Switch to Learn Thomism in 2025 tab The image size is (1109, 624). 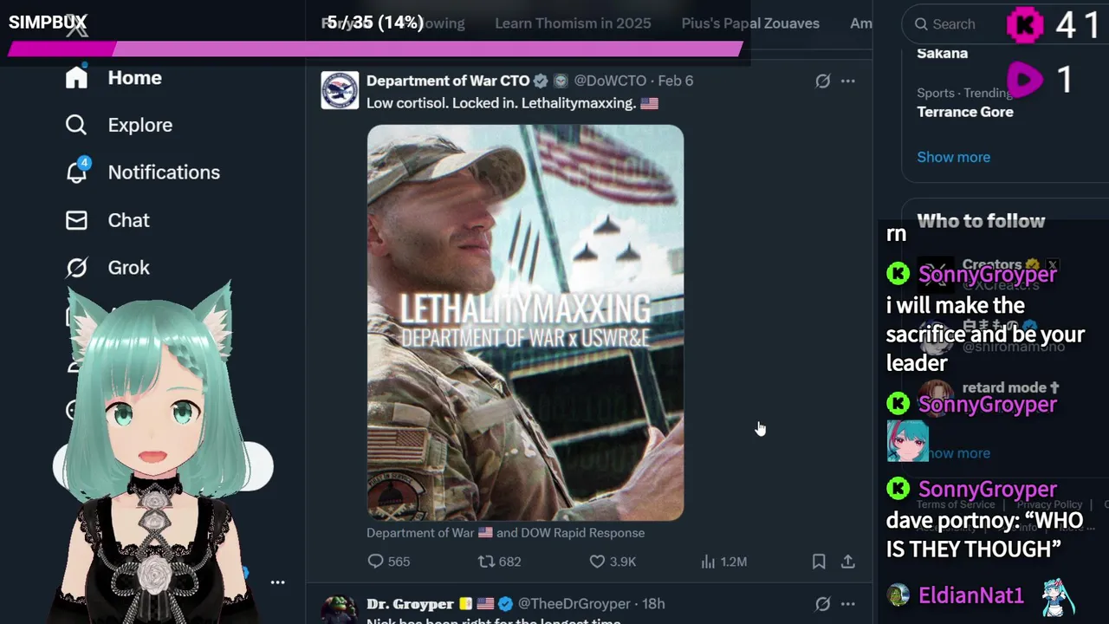click(573, 23)
